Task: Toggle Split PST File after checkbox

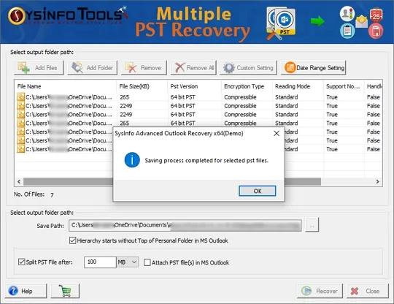Action: [x=22, y=262]
